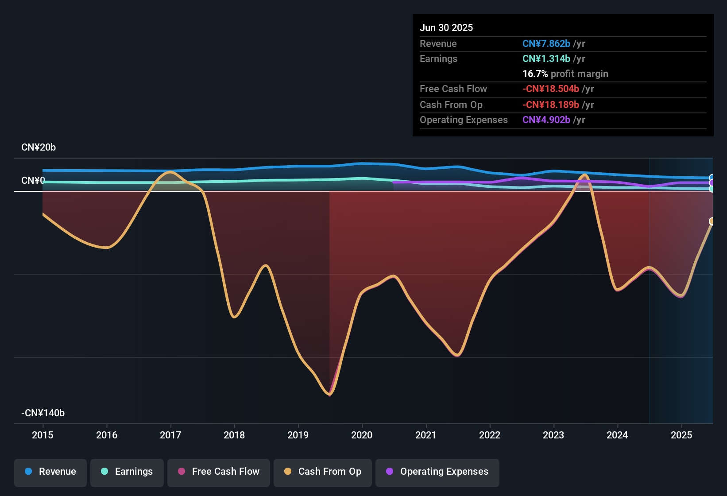Click the 16.7% profit margin text
The height and width of the screenshot is (496, 727).
[x=565, y=74]
